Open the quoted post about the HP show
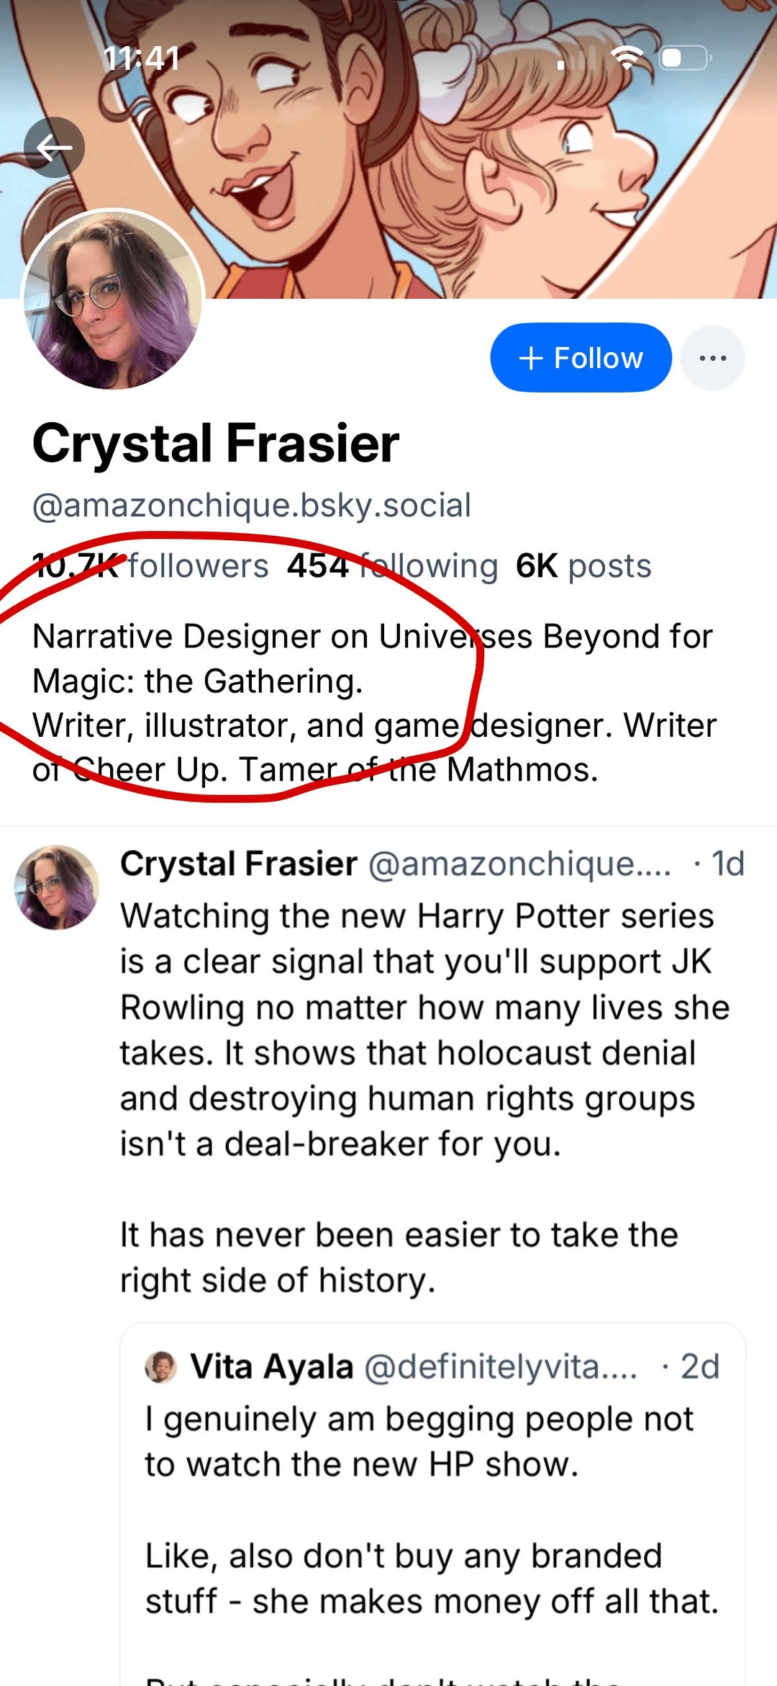Image resolution: width=777 pixels, height=1686 pixels. [432, 1504]
